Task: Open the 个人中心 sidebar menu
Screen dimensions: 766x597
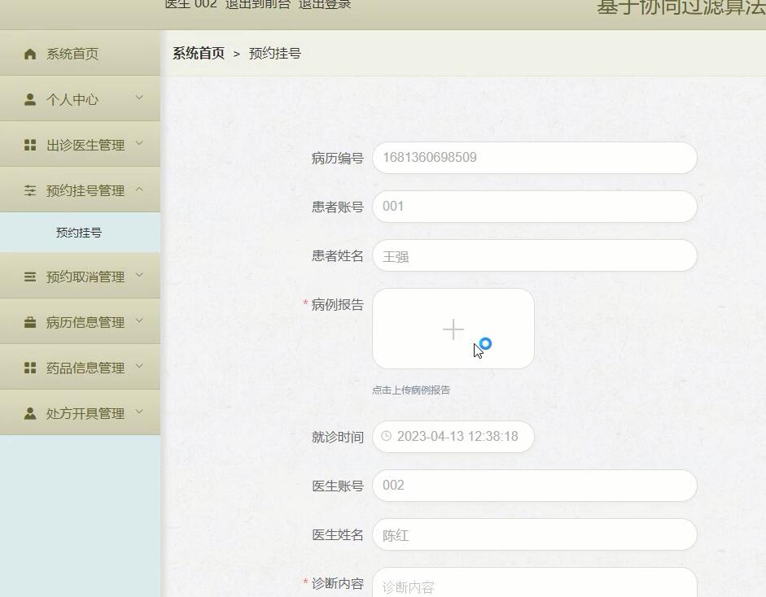Action: click(80, 99)
